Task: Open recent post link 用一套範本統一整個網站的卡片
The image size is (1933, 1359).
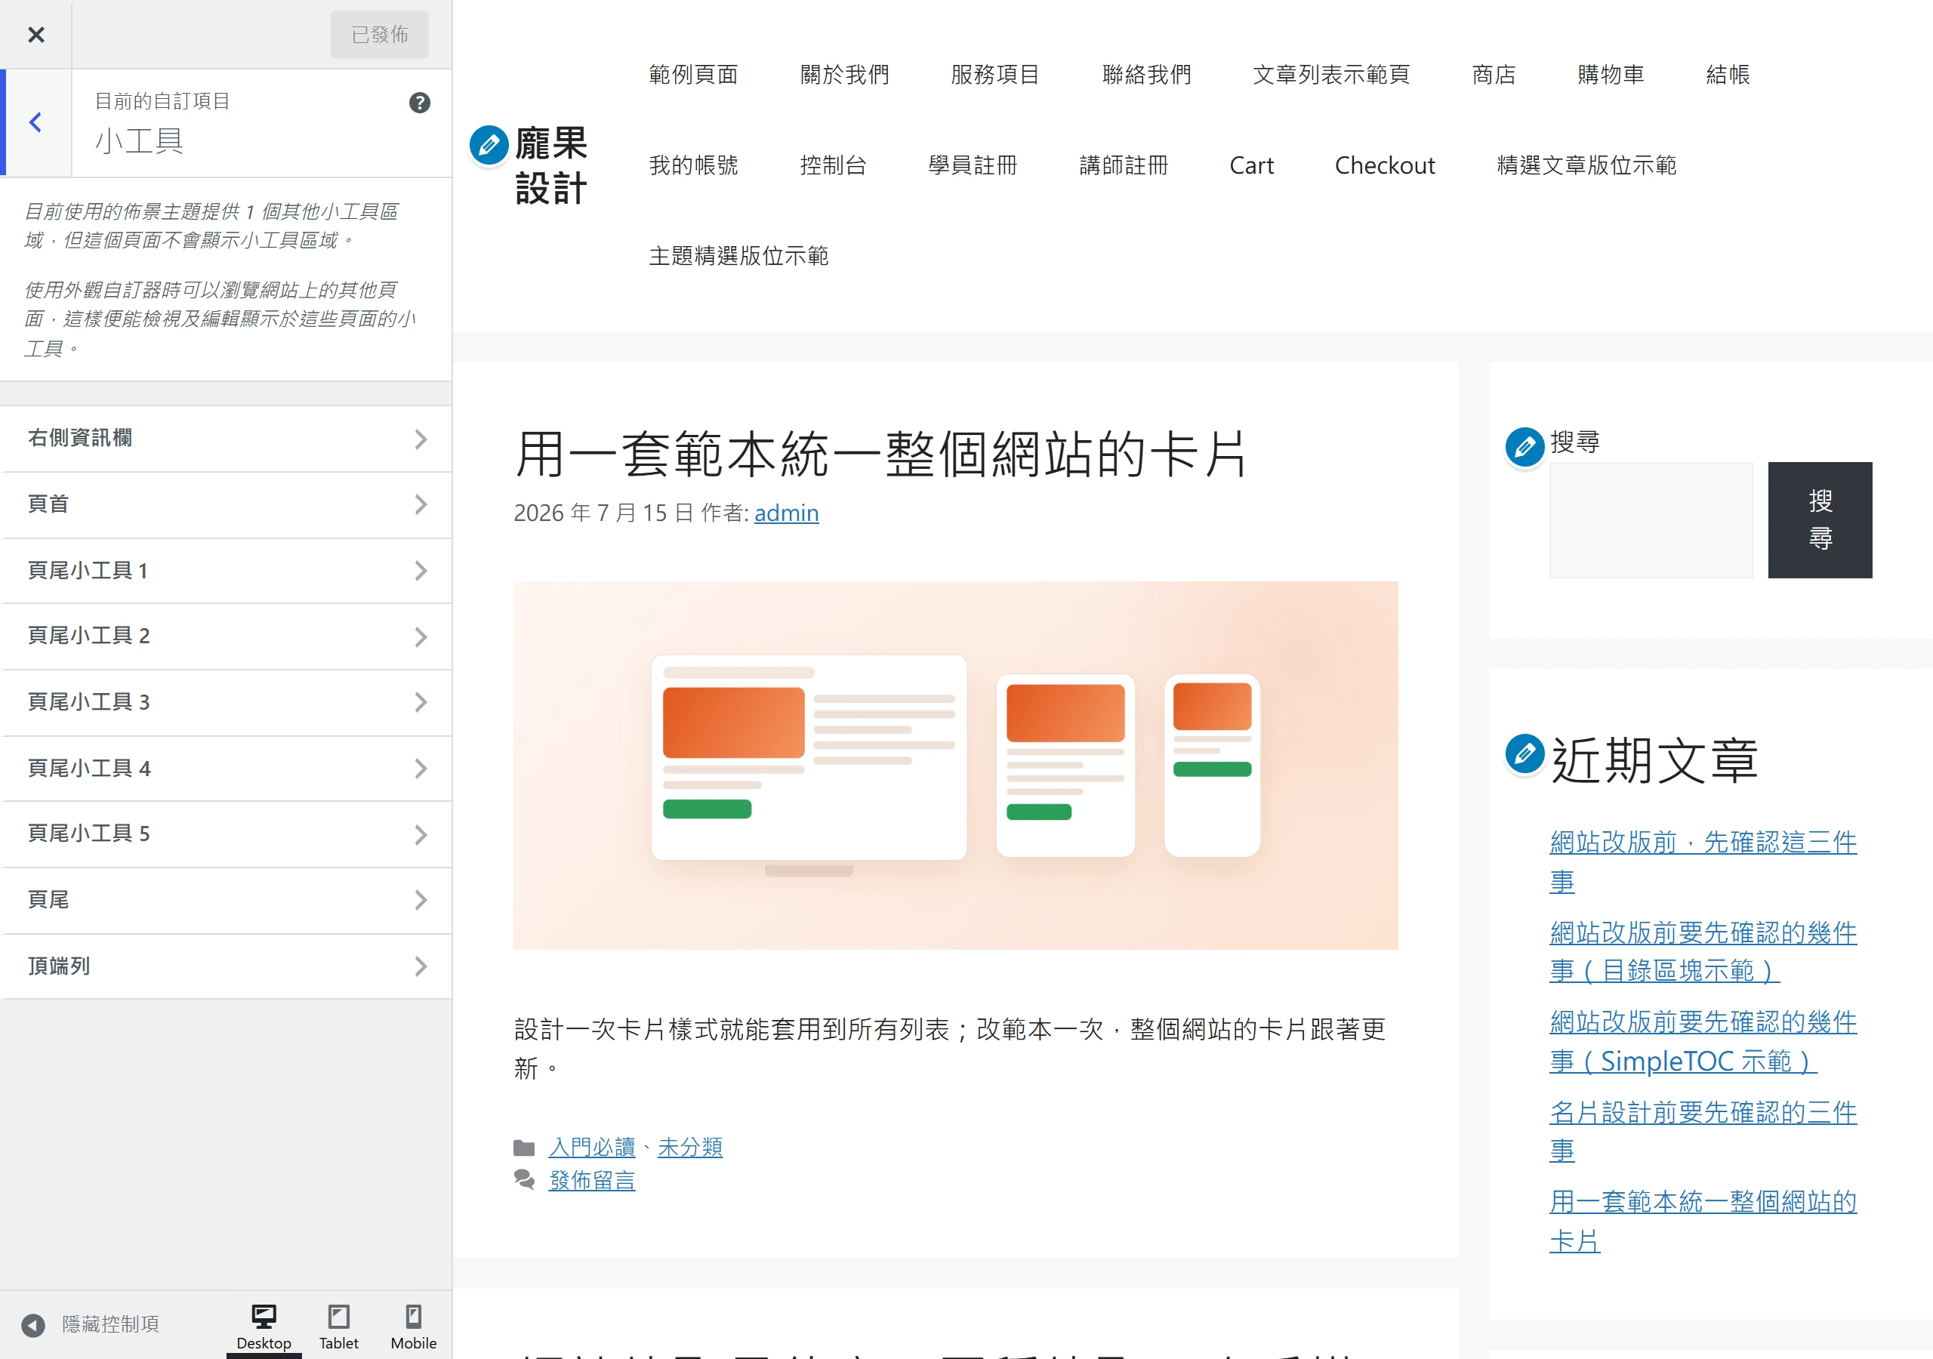Action: pyautogui.click(x=1702, y=1221)
